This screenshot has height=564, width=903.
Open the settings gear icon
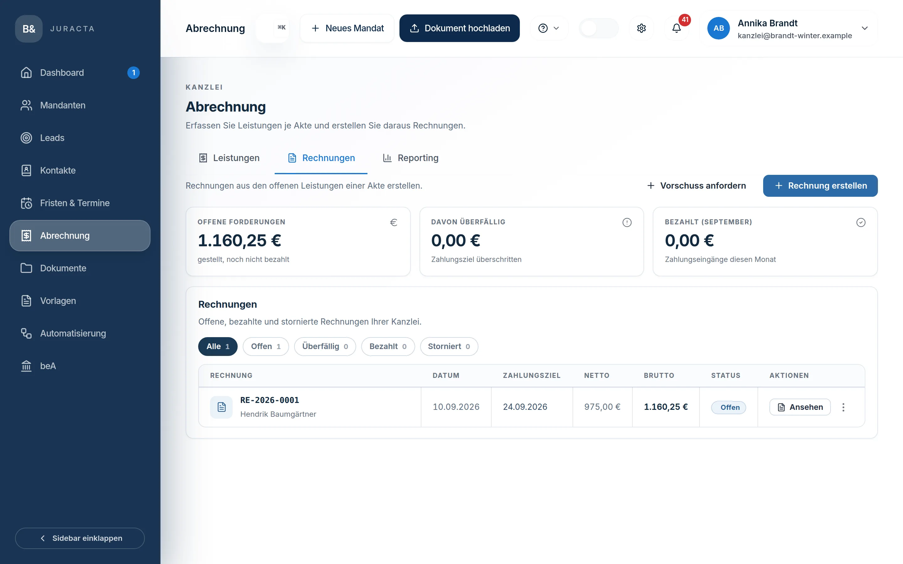(641, 28)
